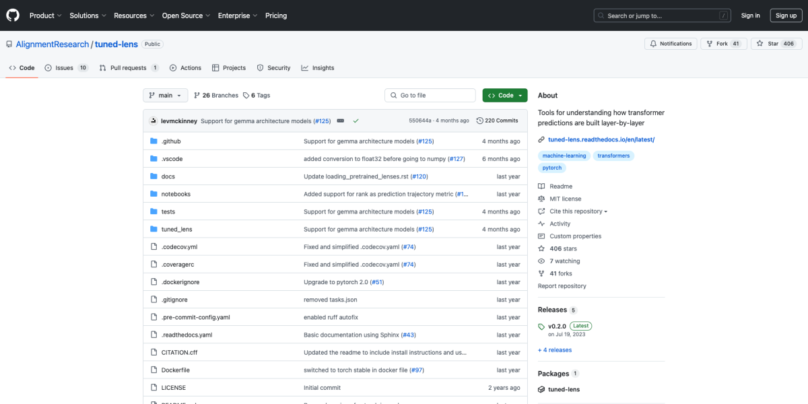Switch to the Pull requests tab
The image size is (808, 404).
129,68
